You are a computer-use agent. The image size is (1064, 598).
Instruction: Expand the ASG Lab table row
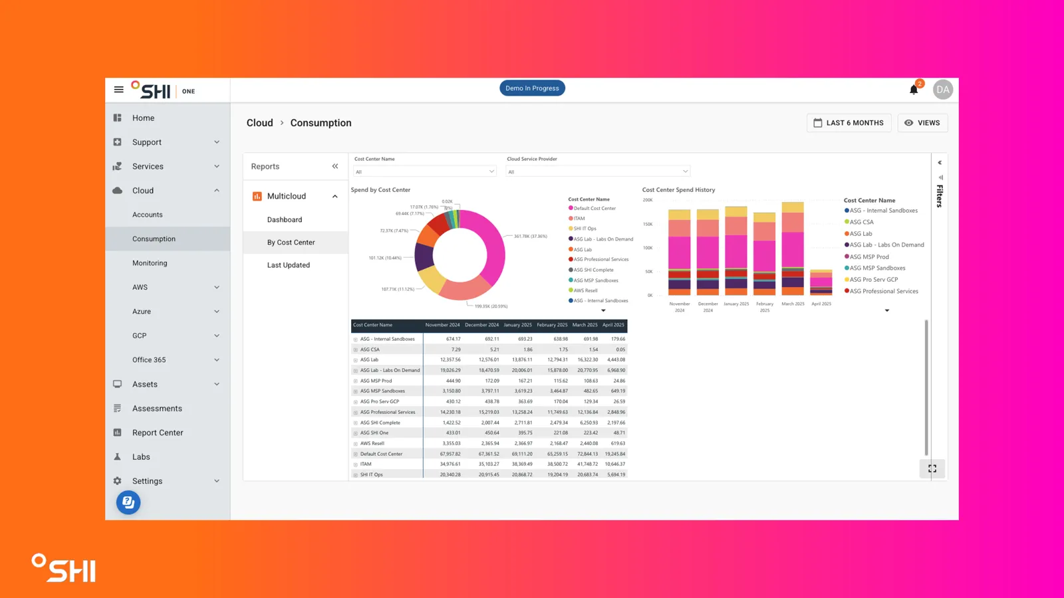tap(355, 360)
